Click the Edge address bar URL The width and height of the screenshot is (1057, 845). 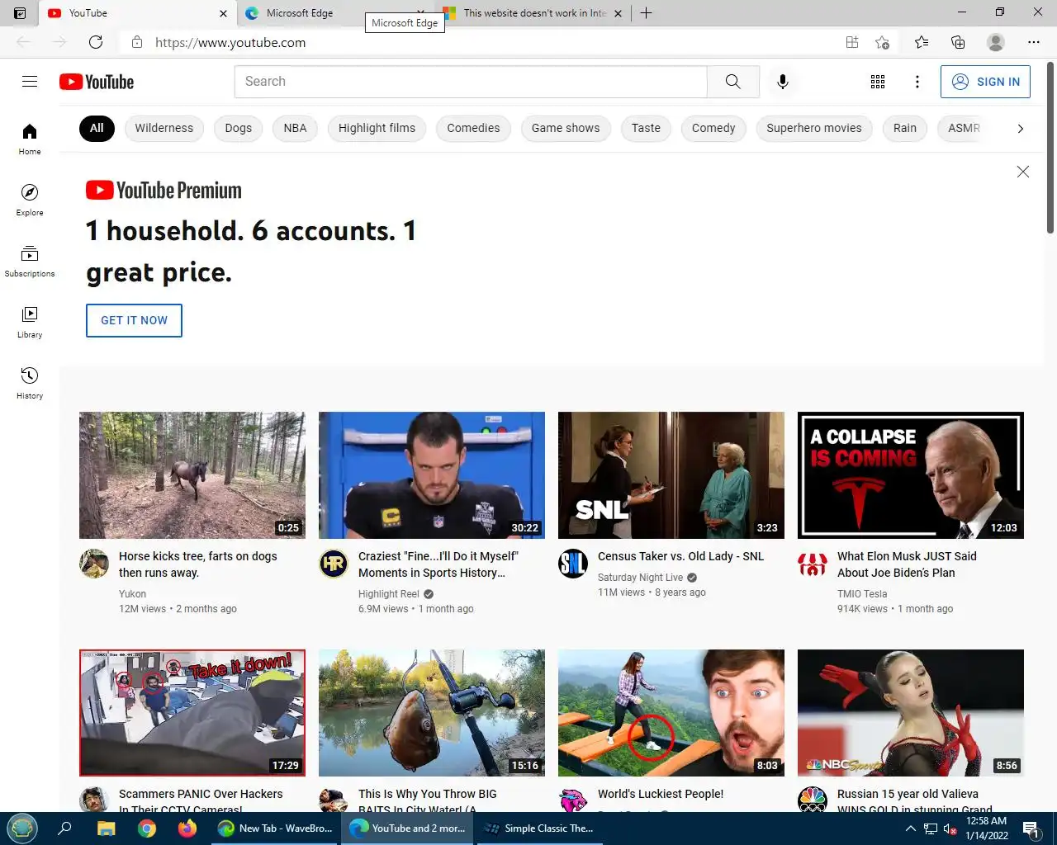click(230, 42)
